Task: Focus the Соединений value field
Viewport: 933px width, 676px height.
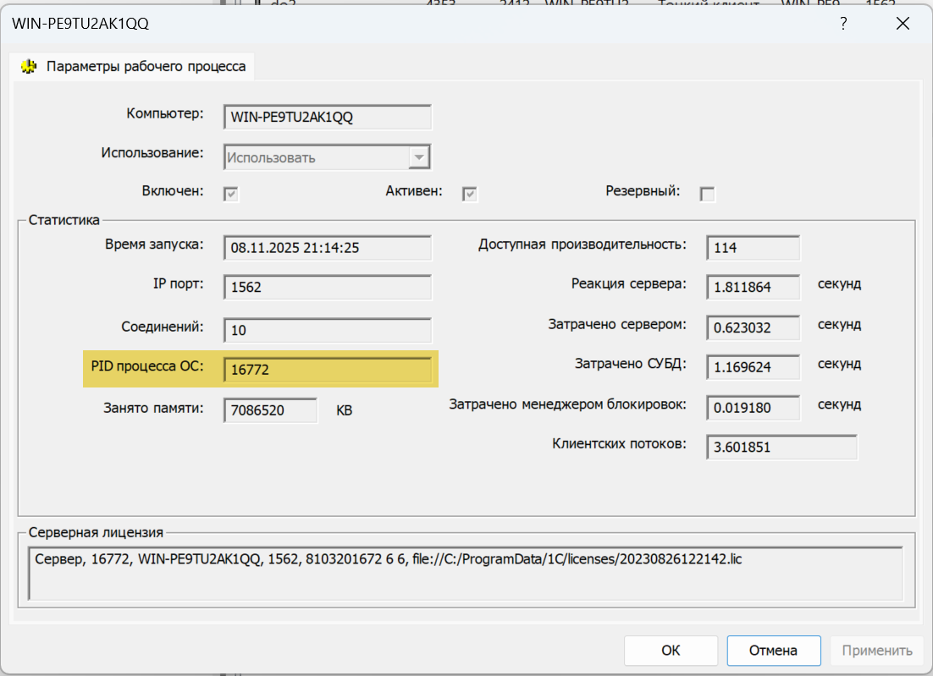Action: (x=328, y=330)
